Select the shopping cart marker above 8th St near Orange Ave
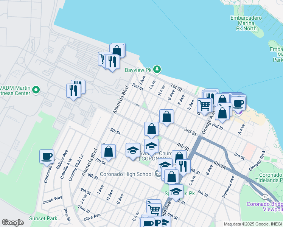The image size is (283, 227). 154,210
